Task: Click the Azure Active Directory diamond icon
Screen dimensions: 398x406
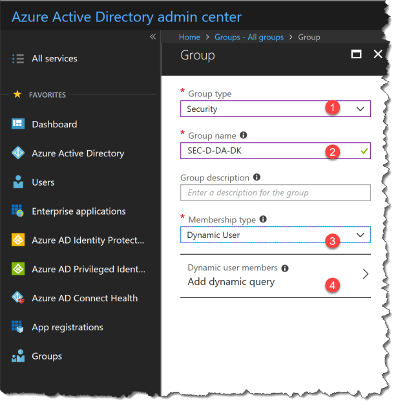Action: (18, 153)
